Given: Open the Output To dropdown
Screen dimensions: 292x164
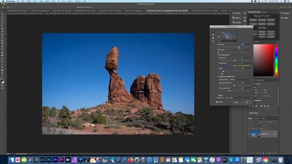Looking at the screenshot, I should coord(237,97).
